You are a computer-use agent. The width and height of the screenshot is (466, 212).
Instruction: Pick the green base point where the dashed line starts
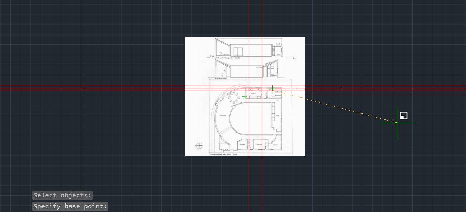click(272, 88)
